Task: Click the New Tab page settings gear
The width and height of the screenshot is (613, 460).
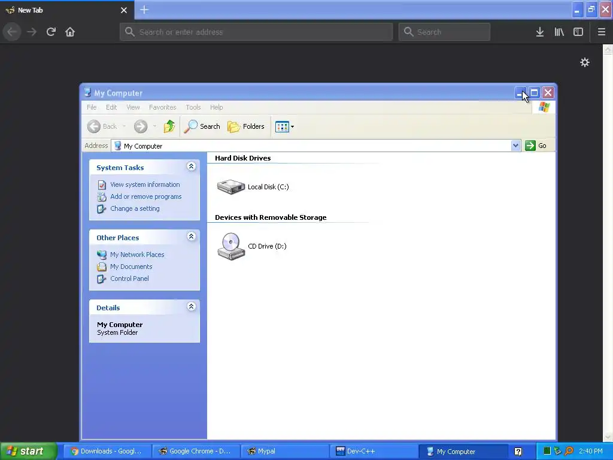Action: point(585,62)
